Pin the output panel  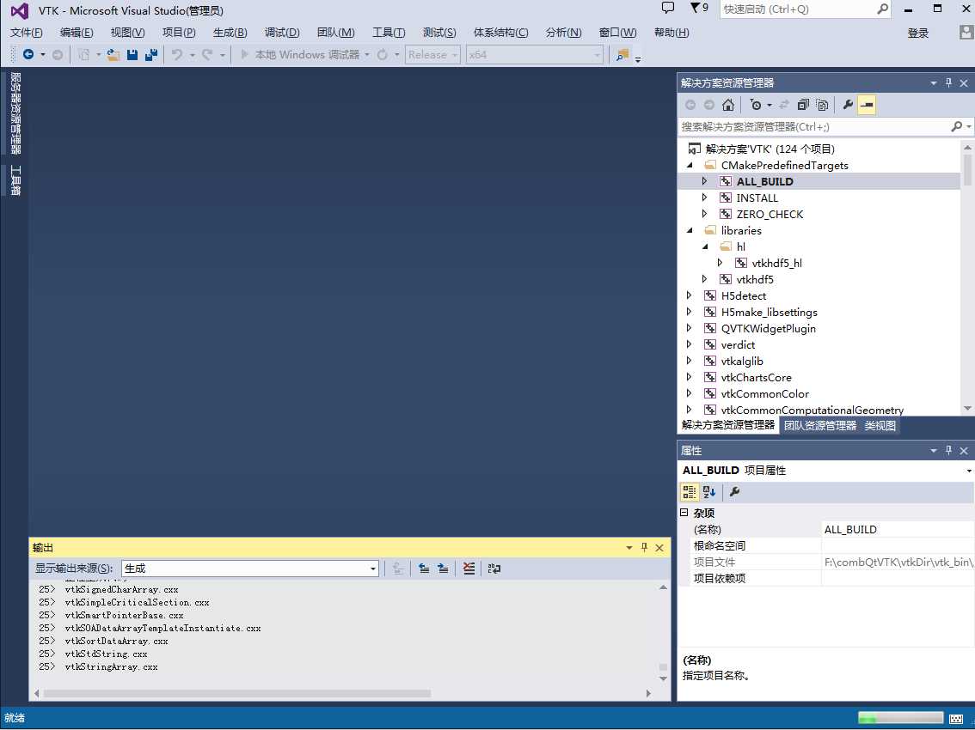tap(644, 547)
